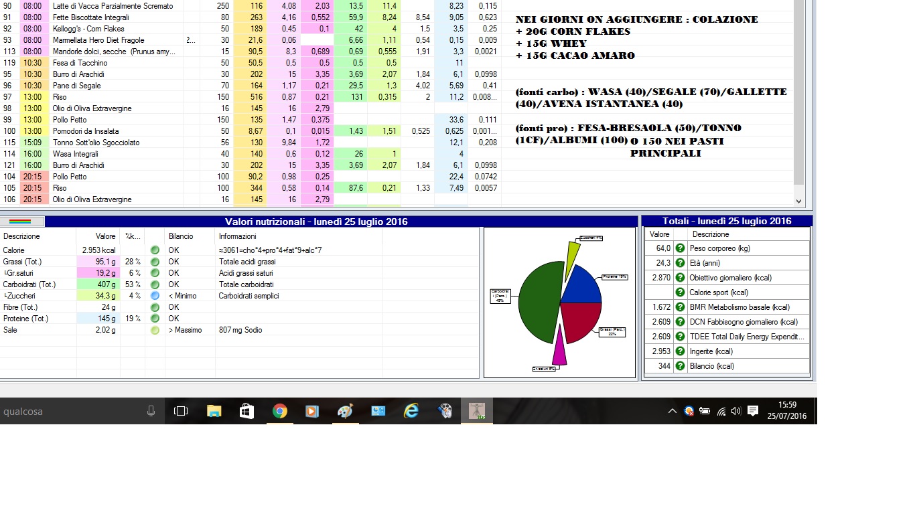This screenshot has height=514, width=915.
Task: Click the help icon beside Bilancio (kcal)
Action: pyautogui.click(x=681, y=366)
